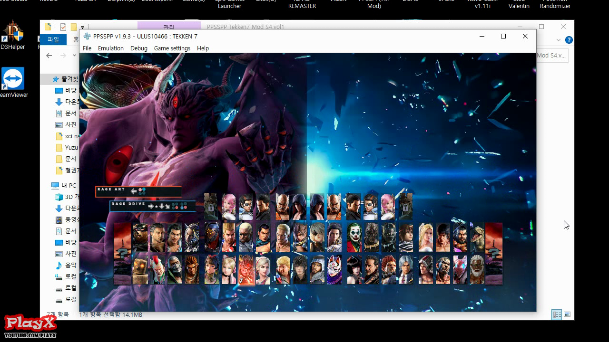Pick Lee Chaolan silver-haired portrait

407,269
